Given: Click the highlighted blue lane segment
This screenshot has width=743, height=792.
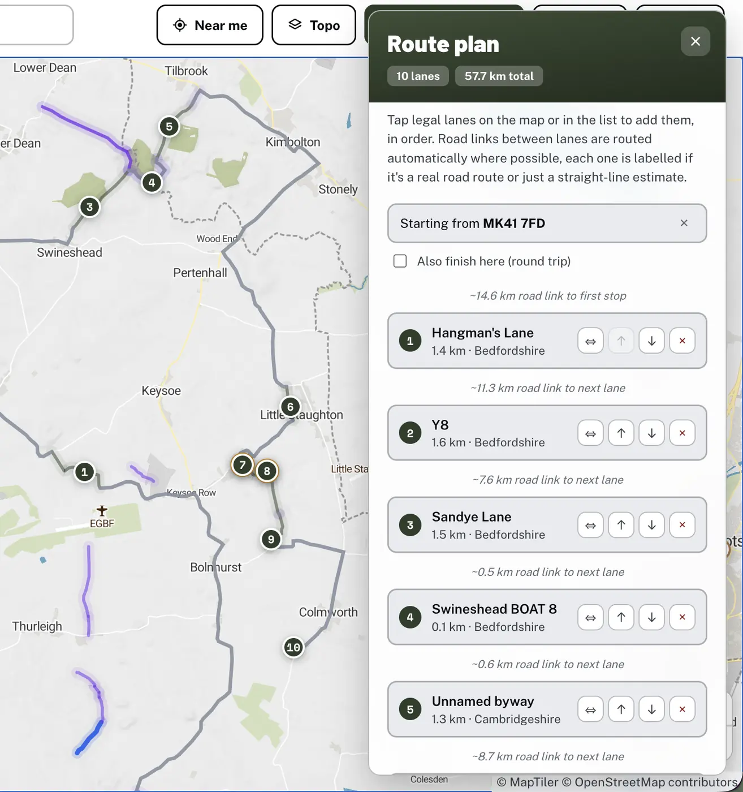Looking at the screenshot, I should (x=89, y=738).
